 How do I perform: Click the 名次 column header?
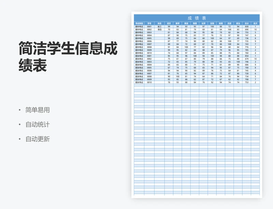click(x=255, y=23)
